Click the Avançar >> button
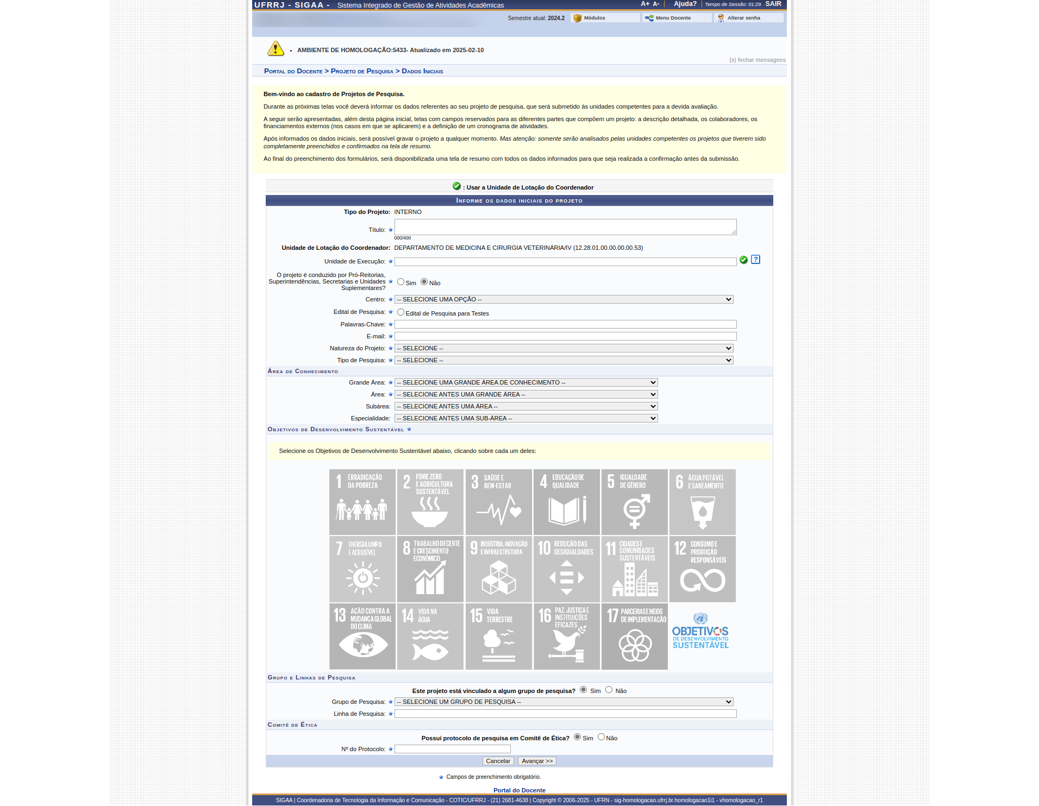Screen dimensions: 1039x806 click(537, 761)
